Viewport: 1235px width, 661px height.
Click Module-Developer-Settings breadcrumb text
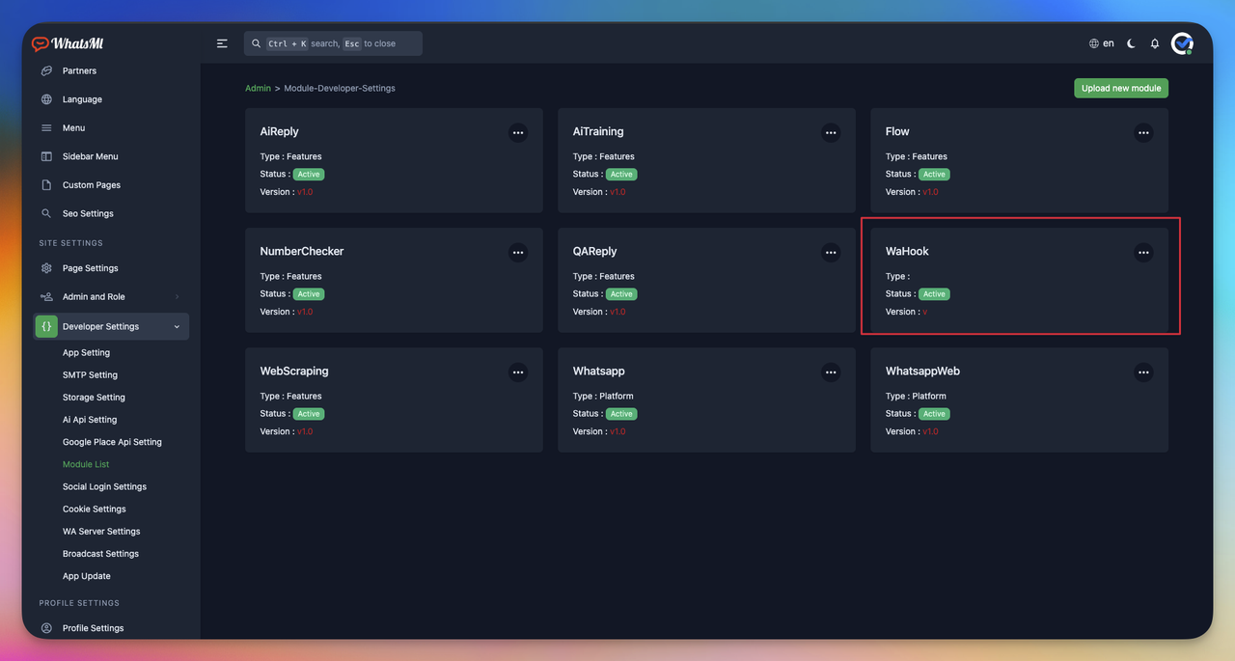tap(340, 88)
